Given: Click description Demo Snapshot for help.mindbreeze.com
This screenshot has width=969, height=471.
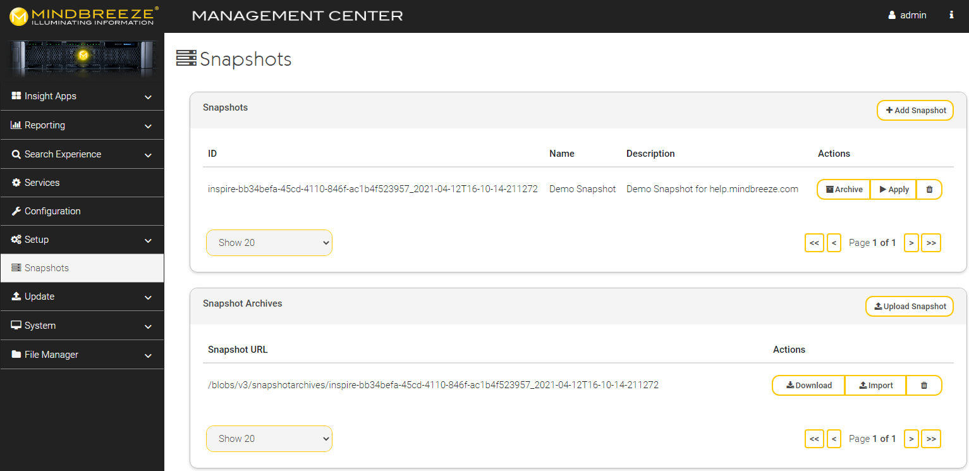Looking at the screenshot, I should (x=712, y=189).
